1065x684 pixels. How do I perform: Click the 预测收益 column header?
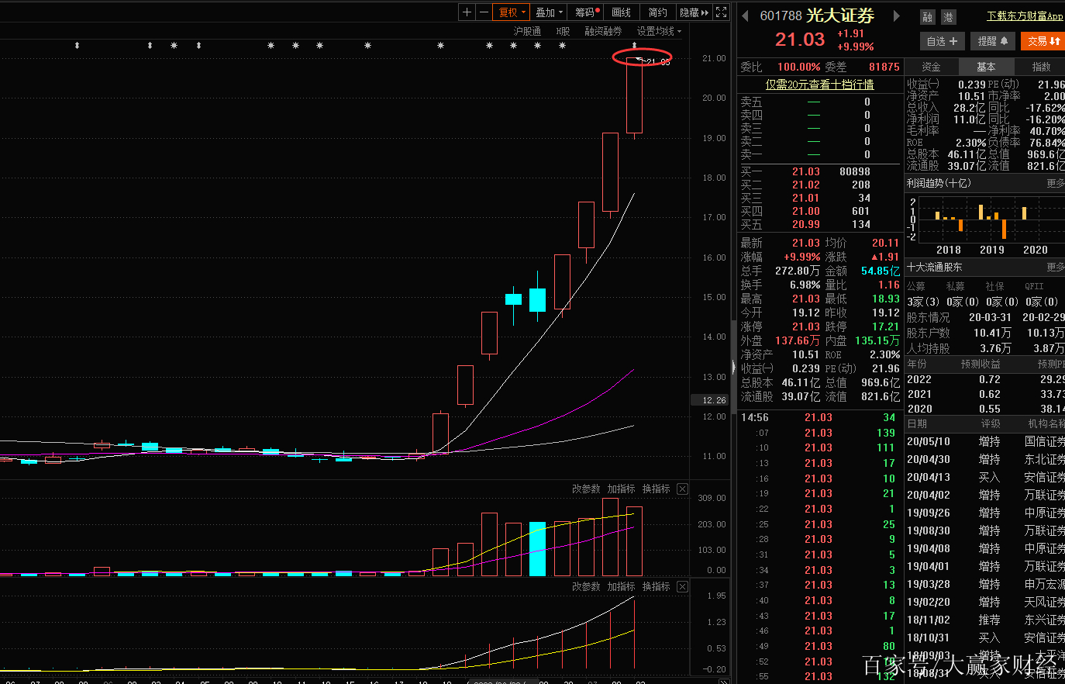(x=981, y=364)
